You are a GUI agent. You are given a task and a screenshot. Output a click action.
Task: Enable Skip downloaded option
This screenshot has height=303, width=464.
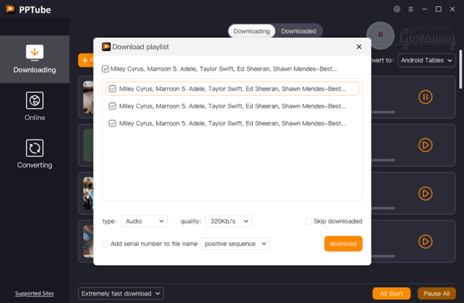(309, 221)
